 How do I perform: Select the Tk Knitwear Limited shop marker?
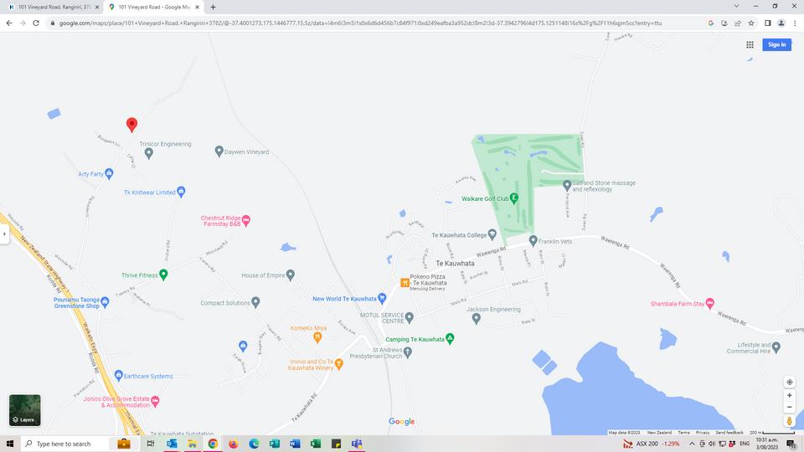tap(181, 192)
